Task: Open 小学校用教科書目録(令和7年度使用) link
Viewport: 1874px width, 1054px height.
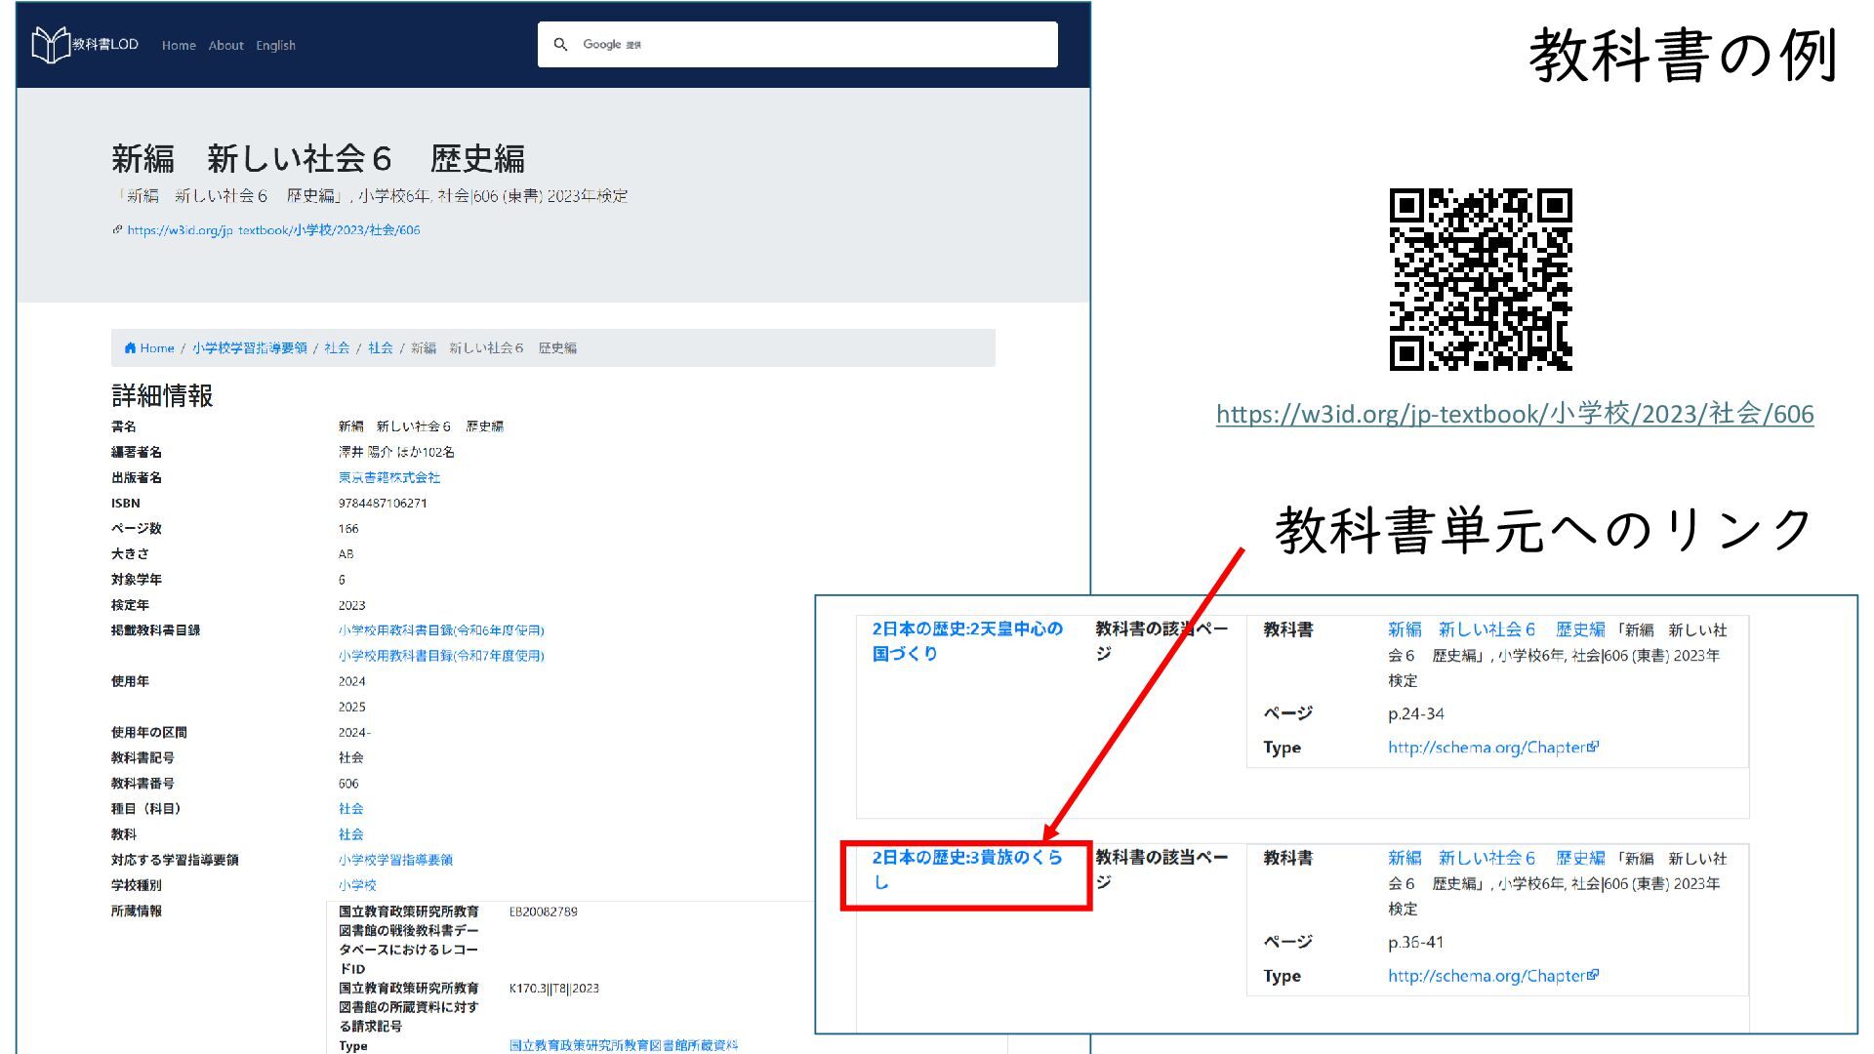Action: pyautogui.click(x=441, y=656)
